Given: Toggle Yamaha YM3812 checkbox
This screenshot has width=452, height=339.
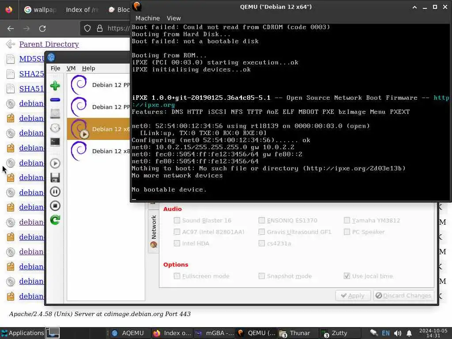Looking at the screenshot, I should click(347, 221).
